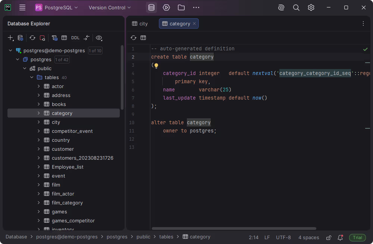This screenshot has width=373, height=244.
Task: Open the Files tool window icon
Action: 181,7
